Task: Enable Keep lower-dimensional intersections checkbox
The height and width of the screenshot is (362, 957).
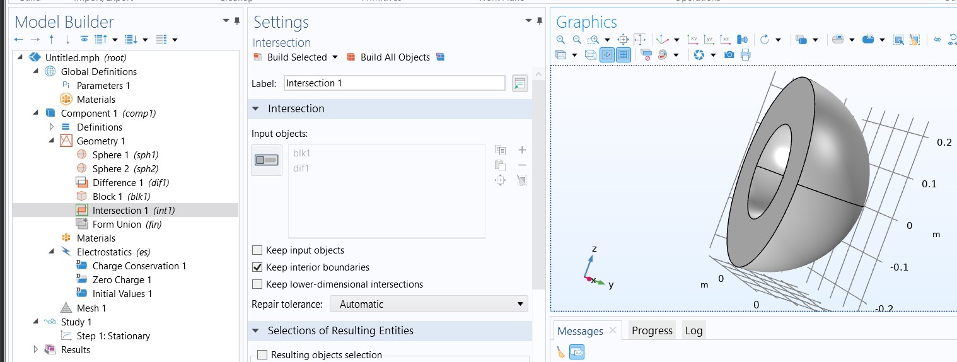Action: pyautogui.click(x=257, y=284)
